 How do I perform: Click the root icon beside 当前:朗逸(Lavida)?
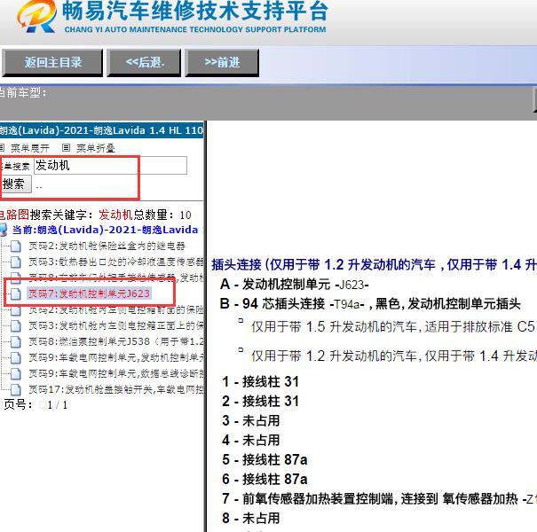pyautogui.click(x=3, y=230)
